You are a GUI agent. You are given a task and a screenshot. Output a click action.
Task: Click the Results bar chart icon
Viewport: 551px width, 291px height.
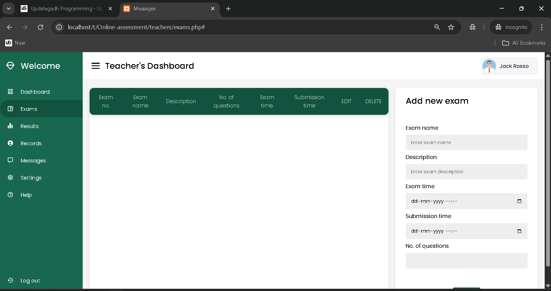(x=10, y=126)
